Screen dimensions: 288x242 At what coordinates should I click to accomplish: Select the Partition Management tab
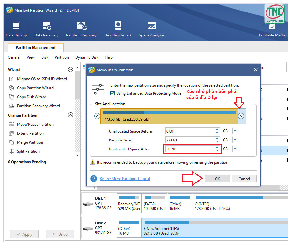(x=35, y=48)
